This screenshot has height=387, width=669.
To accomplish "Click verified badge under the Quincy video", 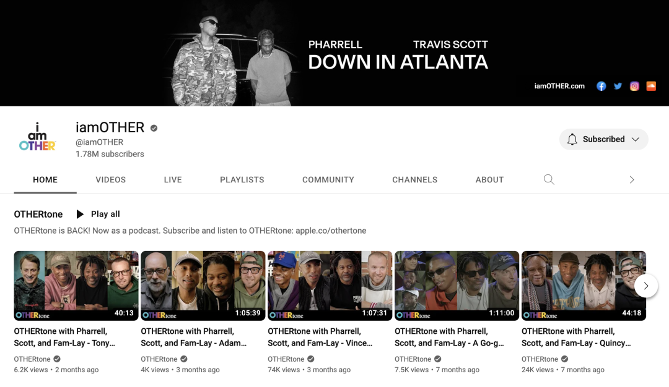I will coord(564,359).
